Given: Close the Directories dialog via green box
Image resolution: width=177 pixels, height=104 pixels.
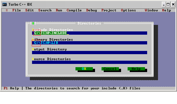Looking at the screenshot, I should pyautogui.click(x=33, y=23).
